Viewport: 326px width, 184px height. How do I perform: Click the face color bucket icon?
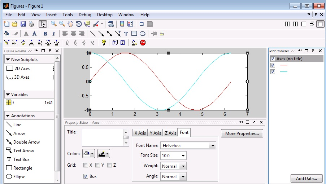[6, 34]
